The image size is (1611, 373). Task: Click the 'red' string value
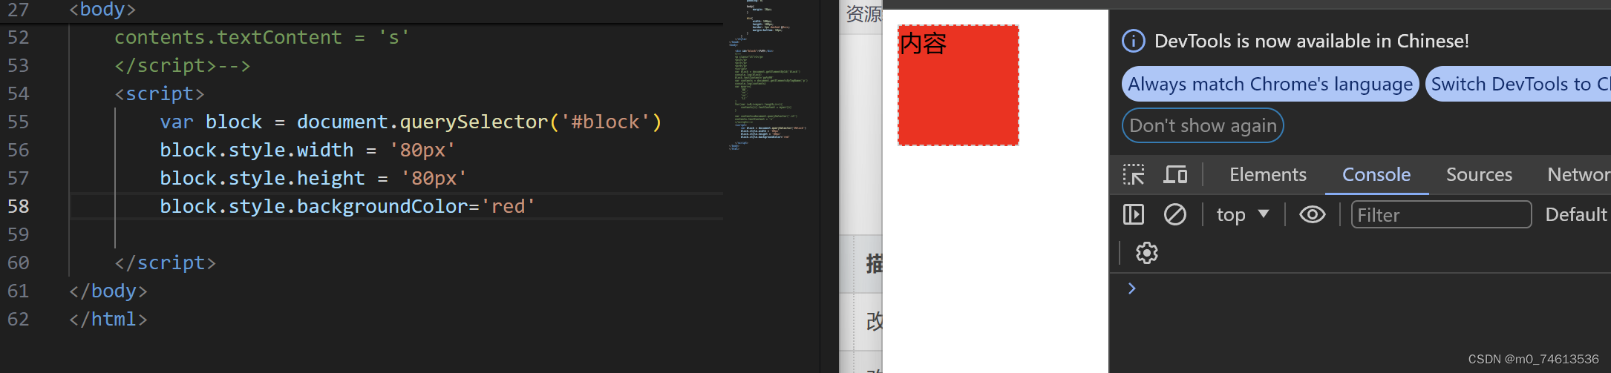[x=509, y=206]
